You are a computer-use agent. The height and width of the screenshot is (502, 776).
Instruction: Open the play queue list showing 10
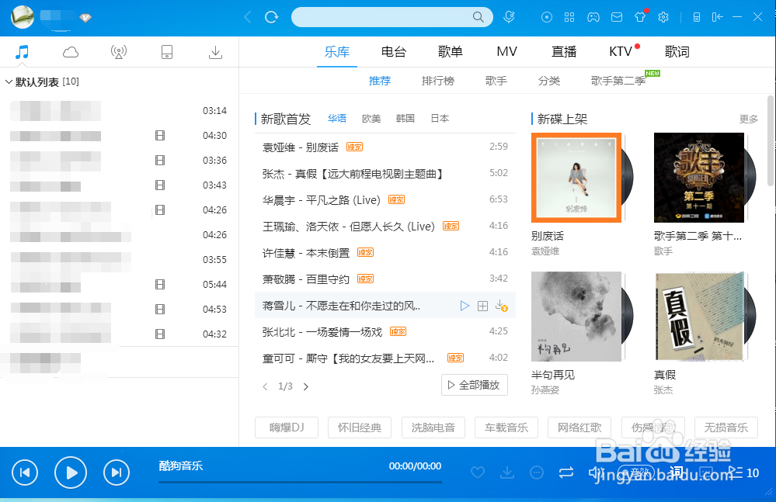(744, 473)
